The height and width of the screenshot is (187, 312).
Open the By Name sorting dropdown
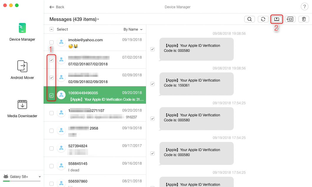coord(133,29)
